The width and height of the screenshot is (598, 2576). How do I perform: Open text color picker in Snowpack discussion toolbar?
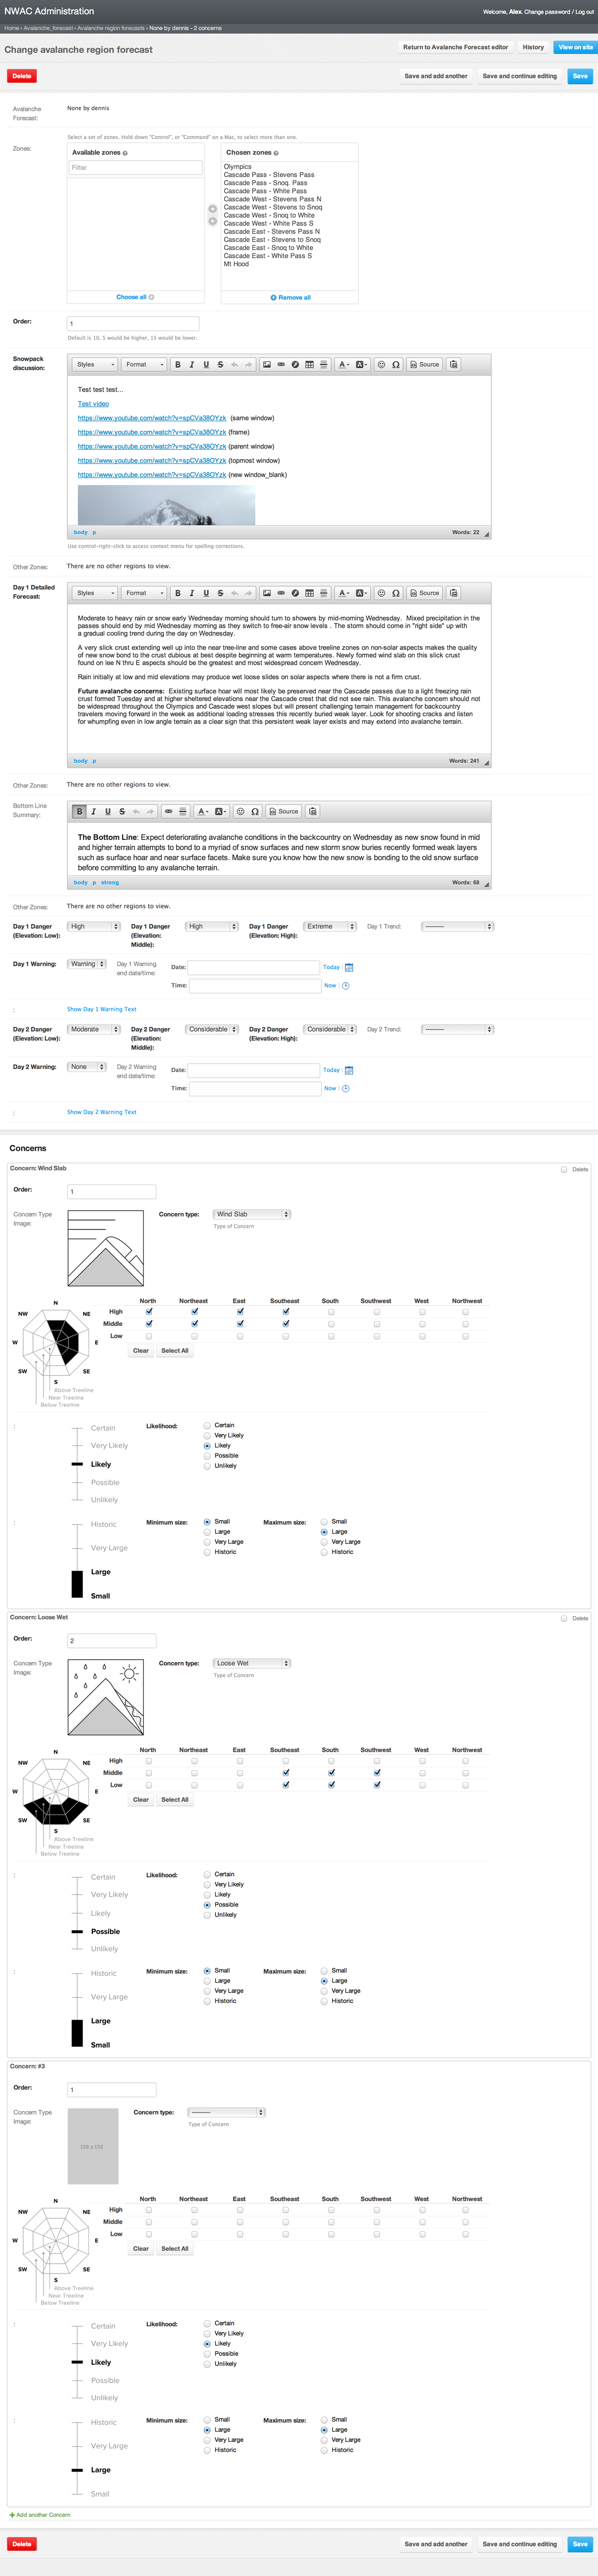343,364
